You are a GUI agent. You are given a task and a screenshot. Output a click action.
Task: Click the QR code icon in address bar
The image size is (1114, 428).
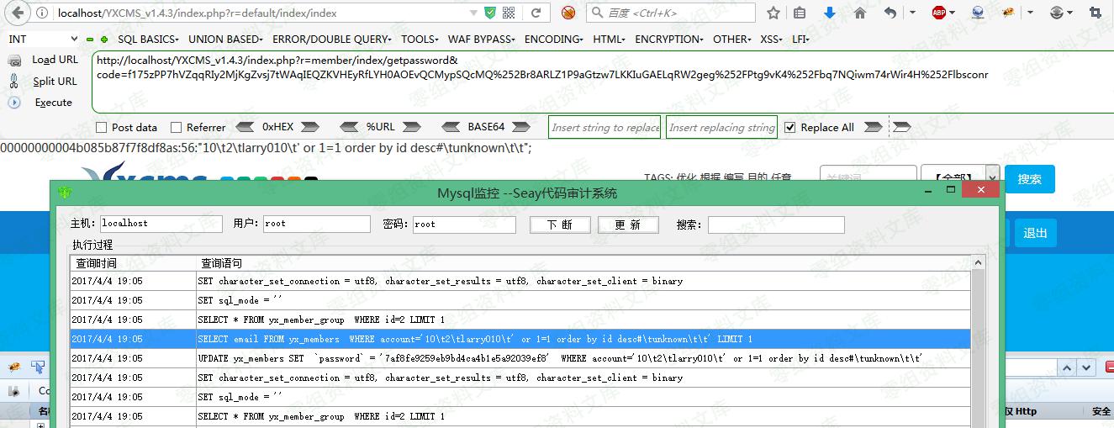coord(509,13)
